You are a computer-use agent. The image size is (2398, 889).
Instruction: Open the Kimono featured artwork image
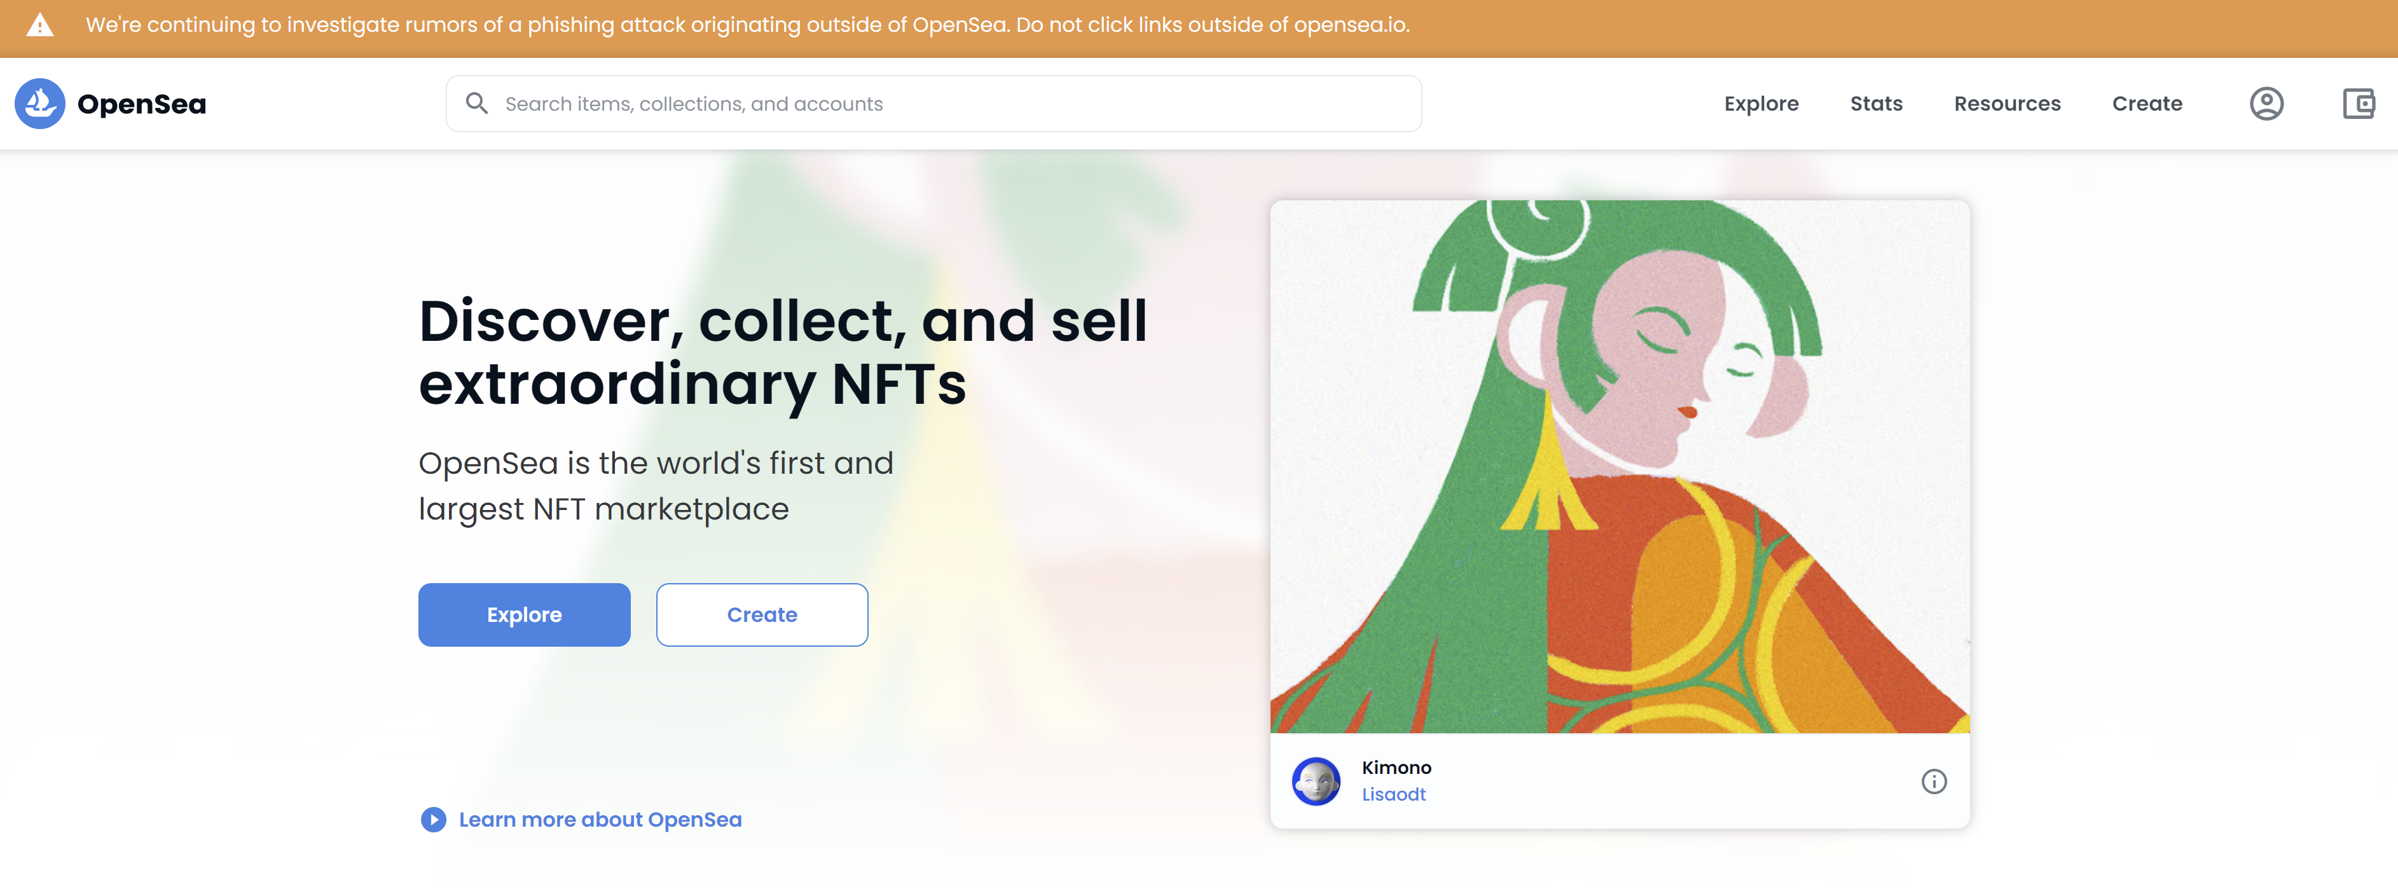[x=1619, y=466]
